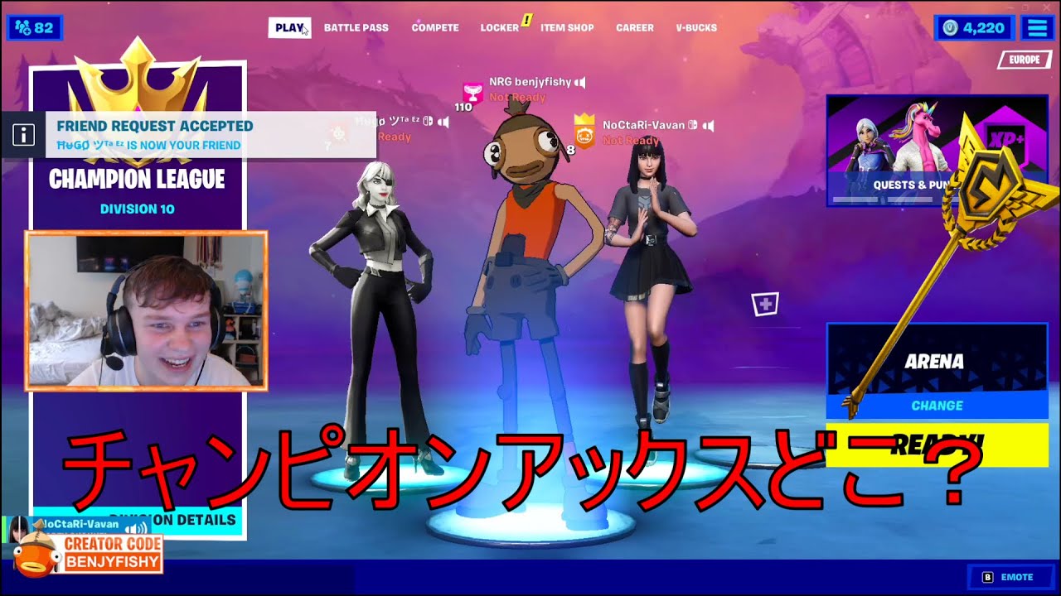Open the friends list icon showing 82
The width and height of the screenshot is (1061, 596).
coord(34,28)
